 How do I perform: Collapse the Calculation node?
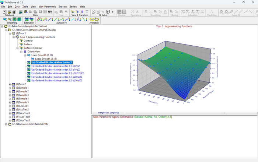click(21, 52)
